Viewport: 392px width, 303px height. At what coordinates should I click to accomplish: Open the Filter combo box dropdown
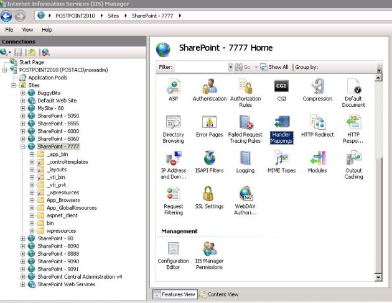pyautogui.click(x=230, y=67)
